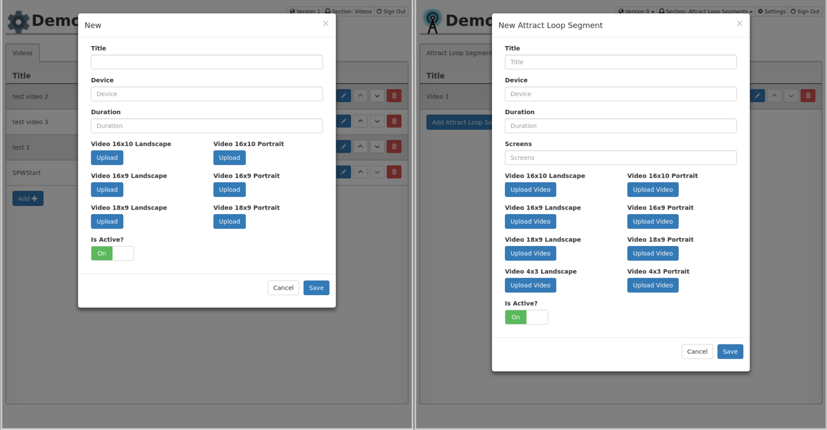This screenshot has height=430, width=827.
Task: Move test video 3 up
Action: point(361,121)
